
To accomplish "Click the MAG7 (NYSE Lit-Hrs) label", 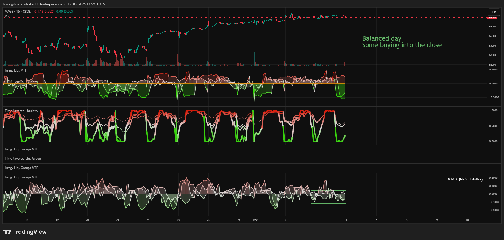I will pos(465,179).
